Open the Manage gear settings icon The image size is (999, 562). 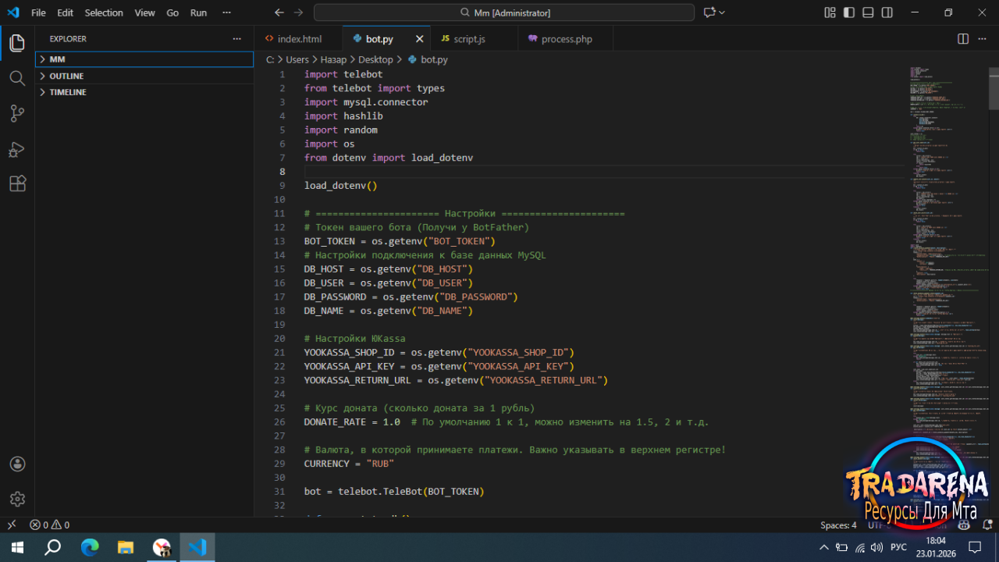coord(17,499)
